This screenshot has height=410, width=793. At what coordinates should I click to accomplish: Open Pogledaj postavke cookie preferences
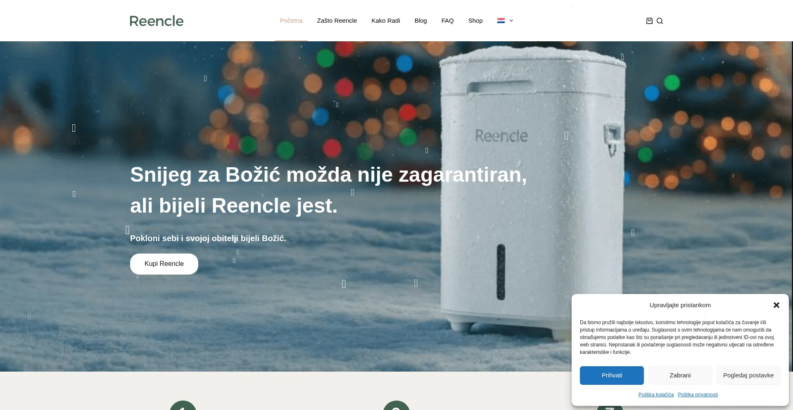pyautogui.click(x=748, y=375)
